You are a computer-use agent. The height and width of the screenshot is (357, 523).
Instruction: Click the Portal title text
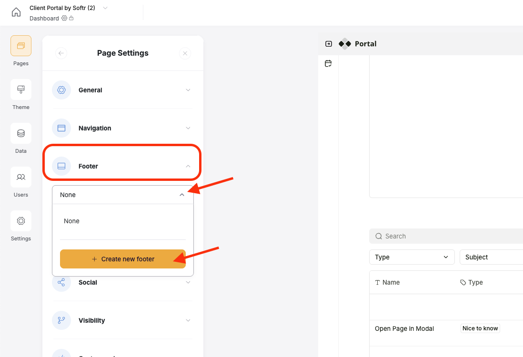(365, 44)
